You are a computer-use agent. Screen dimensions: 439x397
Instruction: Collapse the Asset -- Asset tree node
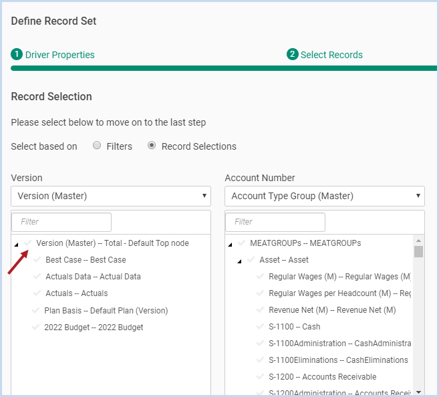(x=239, y=261)
